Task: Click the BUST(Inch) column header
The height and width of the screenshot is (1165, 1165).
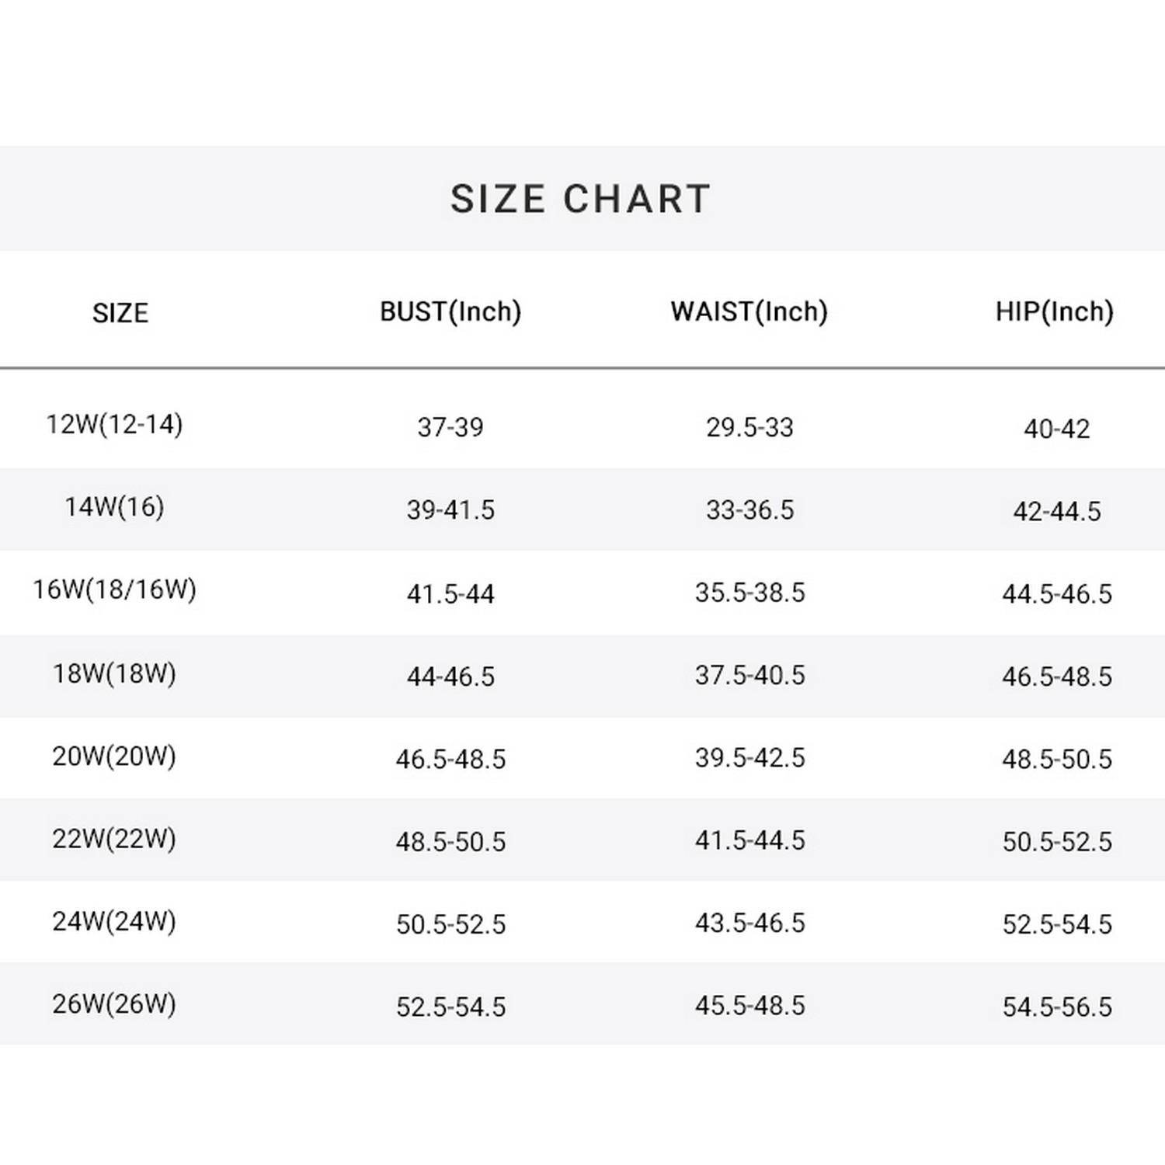Action: point(450,311)
